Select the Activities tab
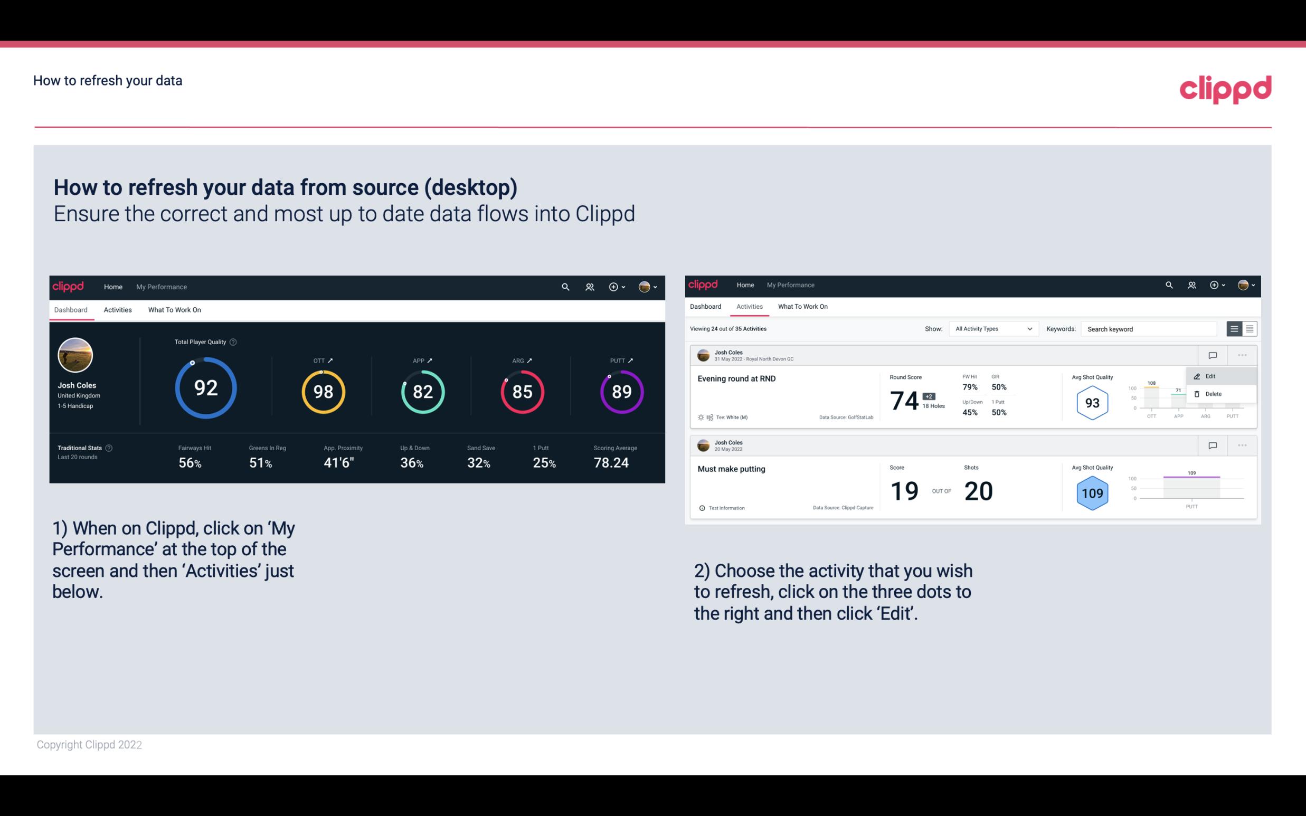This screenshot has height=816, width=1306. pyautogui.click(x=118, y=308)
